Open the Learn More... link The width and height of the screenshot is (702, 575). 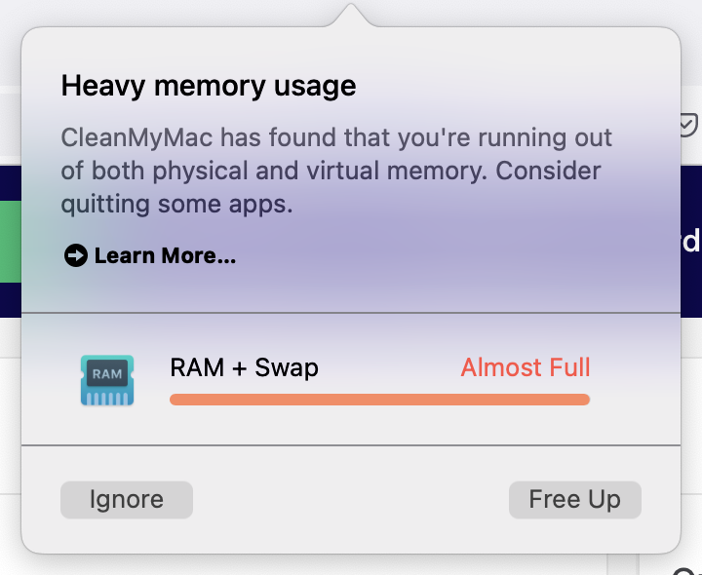165,255
